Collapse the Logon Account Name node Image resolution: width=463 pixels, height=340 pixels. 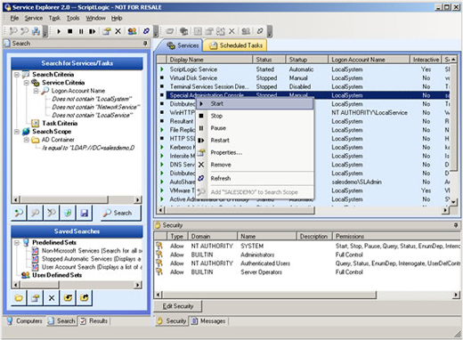[36, 91]
